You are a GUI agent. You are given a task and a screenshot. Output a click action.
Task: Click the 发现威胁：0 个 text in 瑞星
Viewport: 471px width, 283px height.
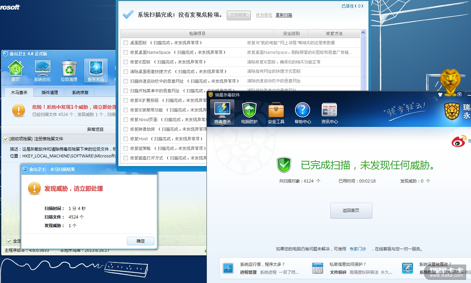415,181
